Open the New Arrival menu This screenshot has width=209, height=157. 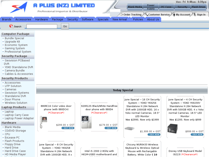pos(120,20)
